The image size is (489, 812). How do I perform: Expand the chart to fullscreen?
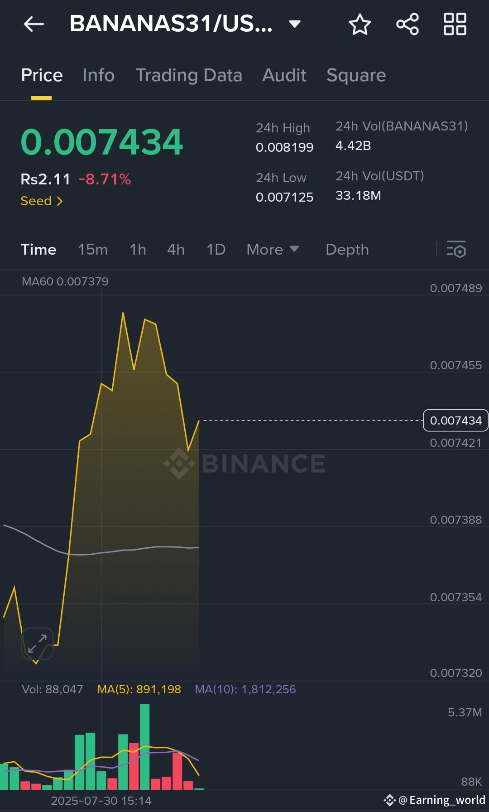pyautogui.click(x=37, y=643)
